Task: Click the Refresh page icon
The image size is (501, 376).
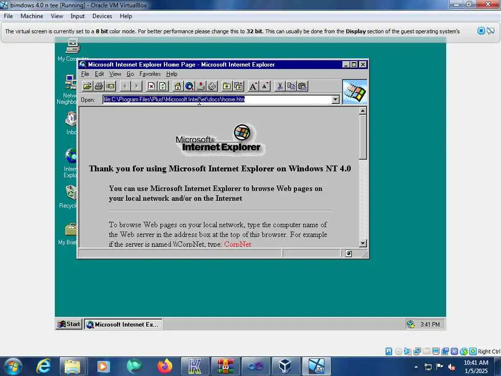Action: click(163, 86)
